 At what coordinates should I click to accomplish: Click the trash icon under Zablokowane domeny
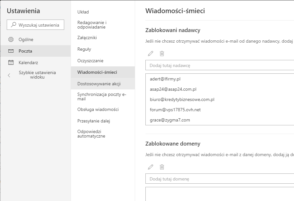162,167
